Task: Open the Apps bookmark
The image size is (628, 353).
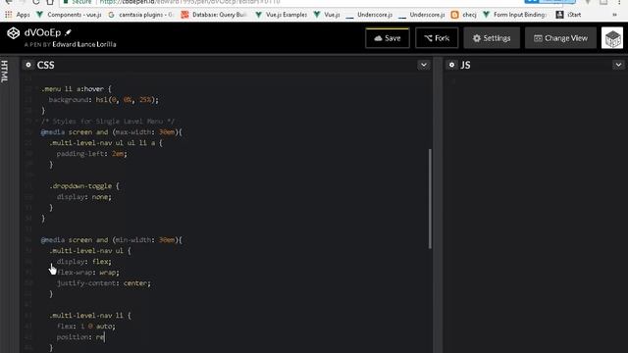Action: [18, 15]
